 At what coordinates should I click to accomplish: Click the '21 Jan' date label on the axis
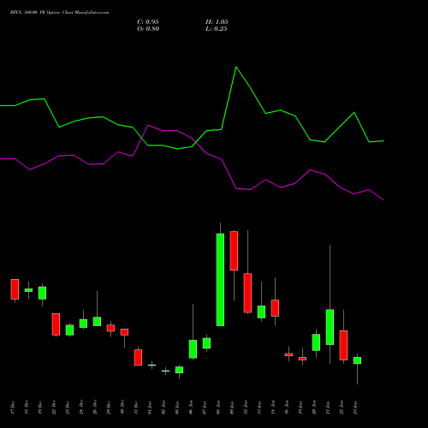328,407
